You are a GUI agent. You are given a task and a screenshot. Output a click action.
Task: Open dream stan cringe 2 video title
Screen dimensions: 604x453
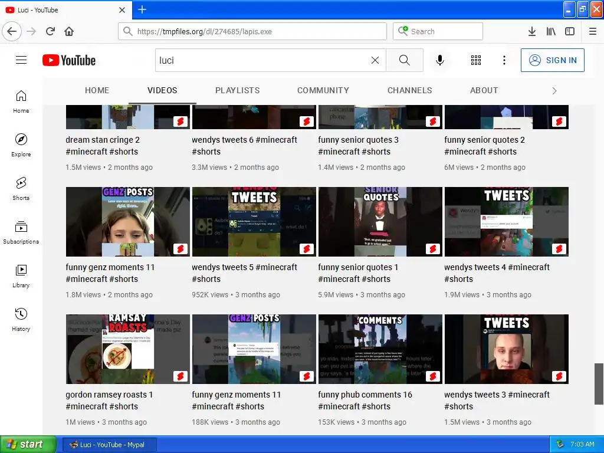[x=103, y=146]
